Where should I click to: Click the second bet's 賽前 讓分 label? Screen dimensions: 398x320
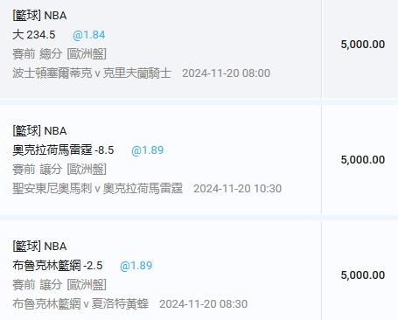[38, 170]
